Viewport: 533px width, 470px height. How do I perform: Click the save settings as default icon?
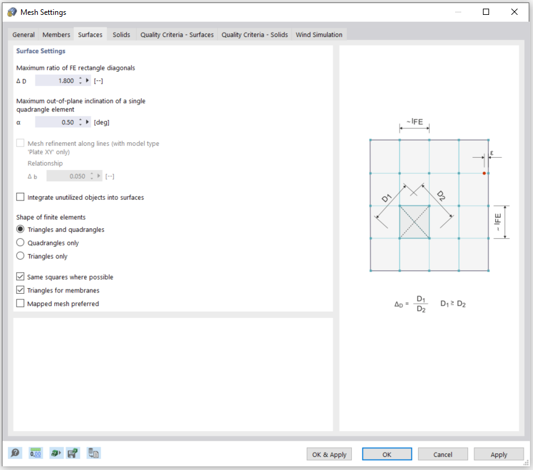72,453
